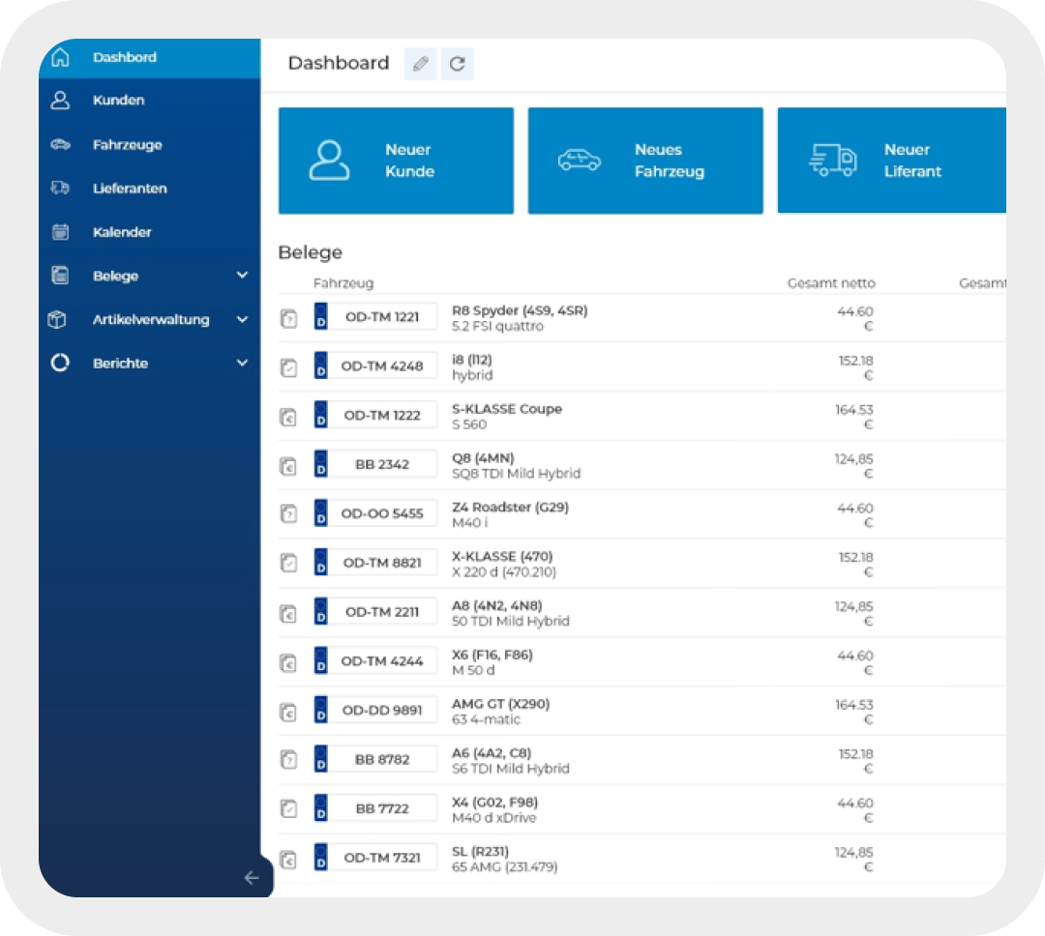Click the Fahrzeug column header

343,283
